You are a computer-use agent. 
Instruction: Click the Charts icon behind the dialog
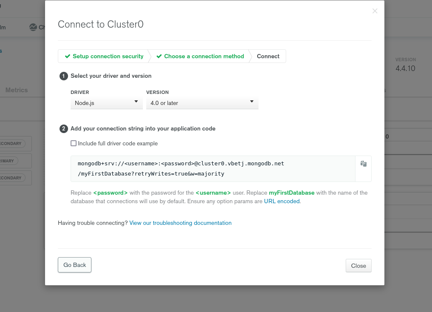33,27
